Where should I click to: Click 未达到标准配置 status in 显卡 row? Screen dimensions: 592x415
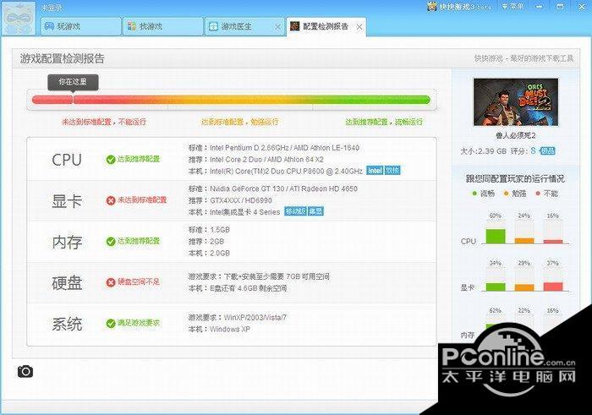[142, 200]
